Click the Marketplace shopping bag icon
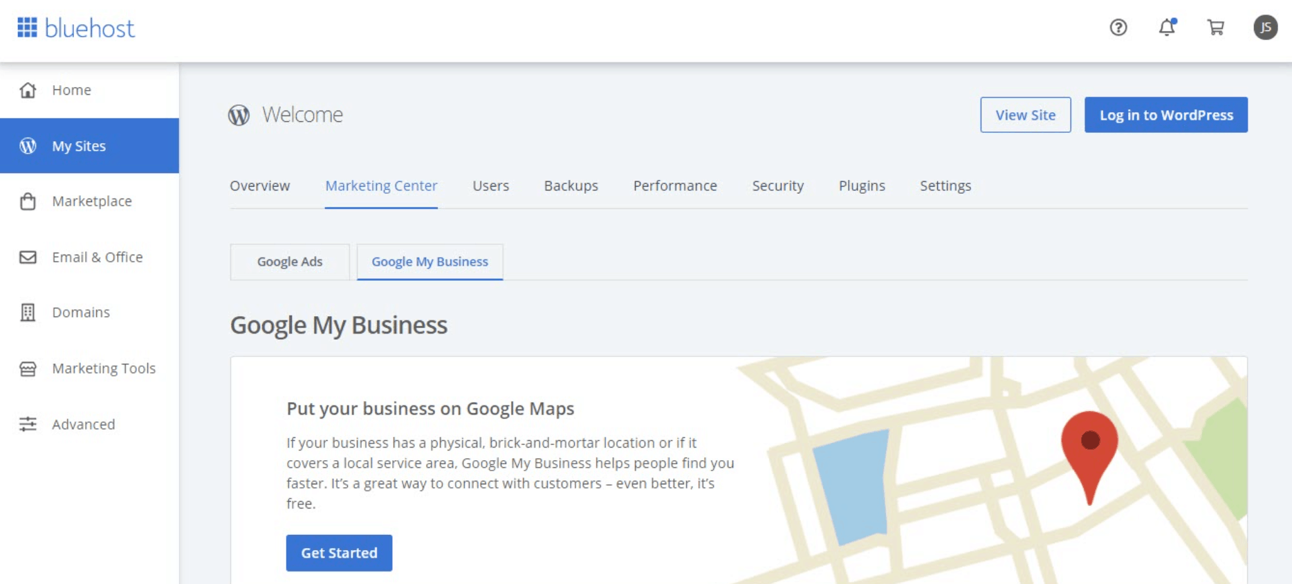This screenshot has height=584, width=1292. coord(28,201)
